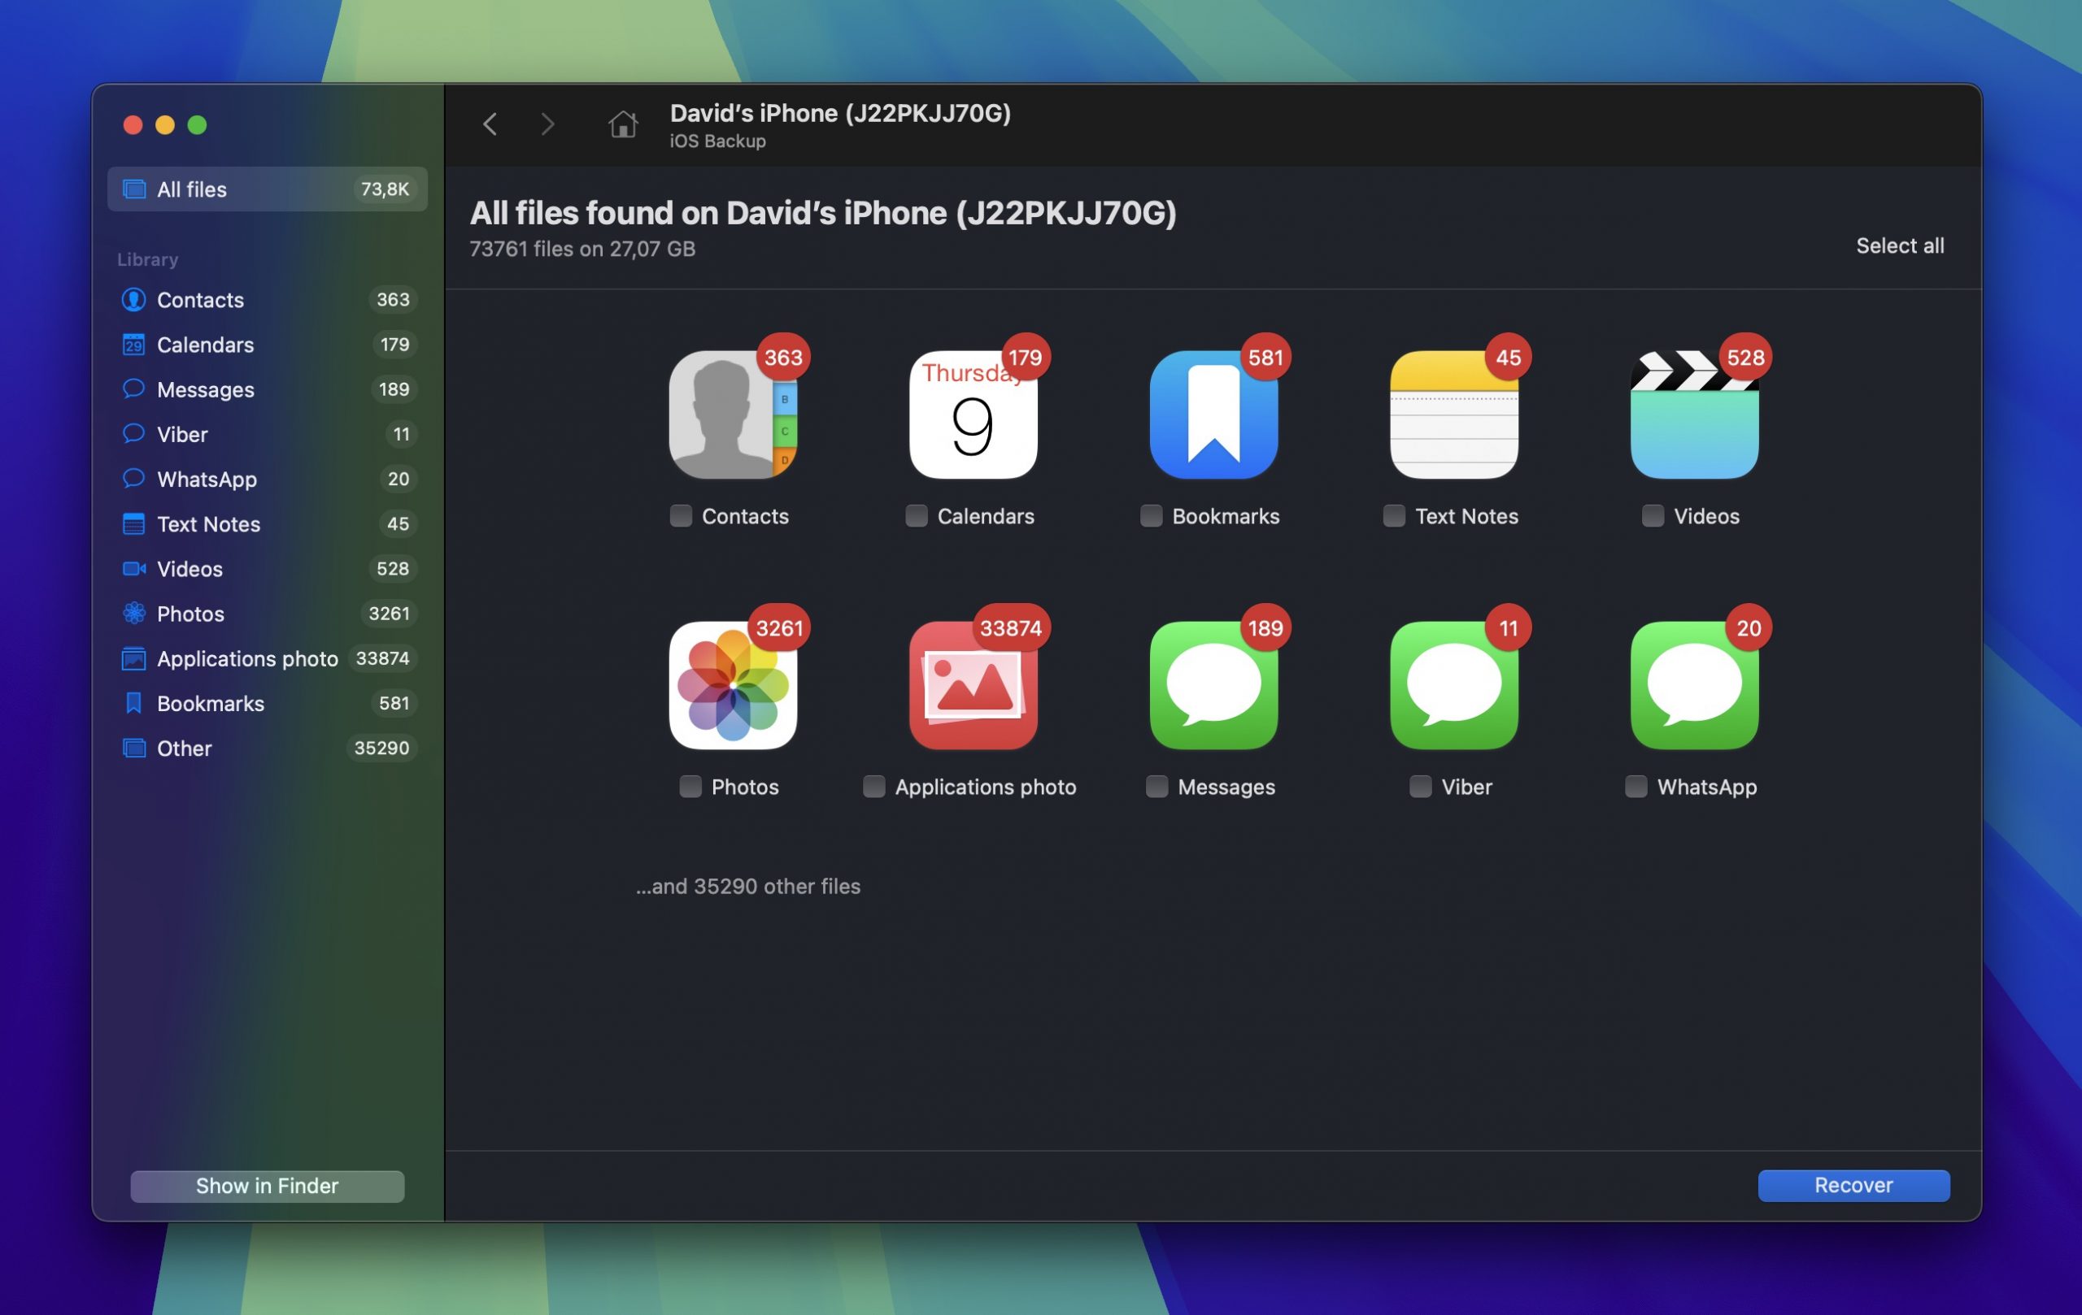Go forward with the right arrow
Screen dimensions: 2082x1315
click(x=547, y=124)
